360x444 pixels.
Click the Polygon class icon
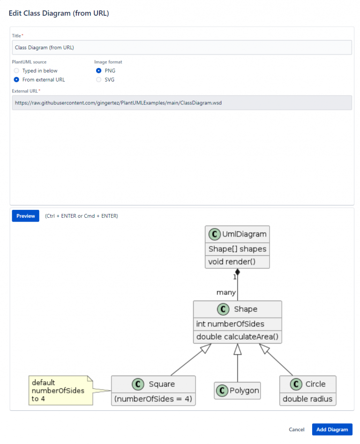pyautogui.click(x=222, y=390)
